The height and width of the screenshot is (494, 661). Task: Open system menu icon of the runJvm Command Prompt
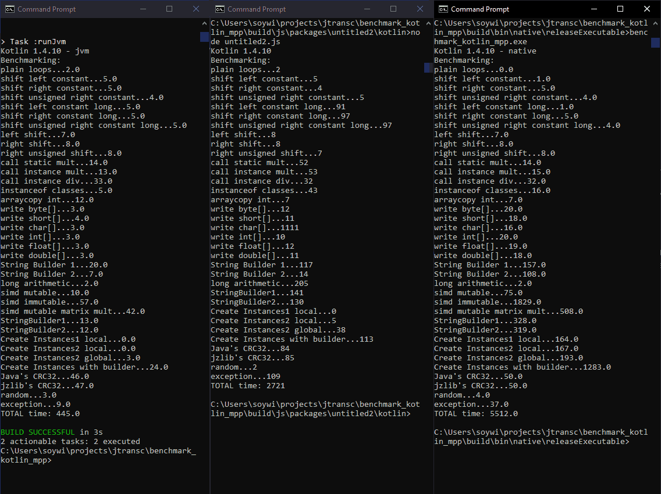10,9
